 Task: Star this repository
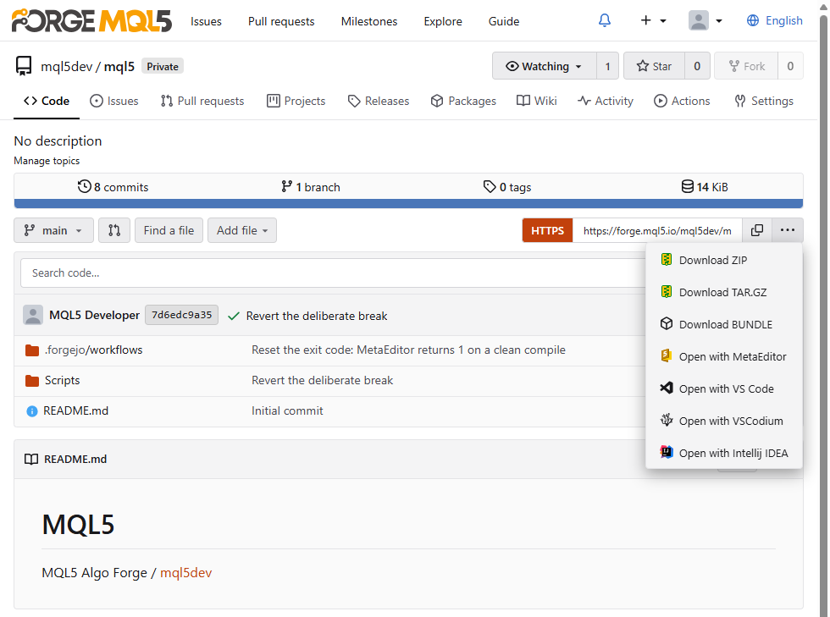[654, 66]
